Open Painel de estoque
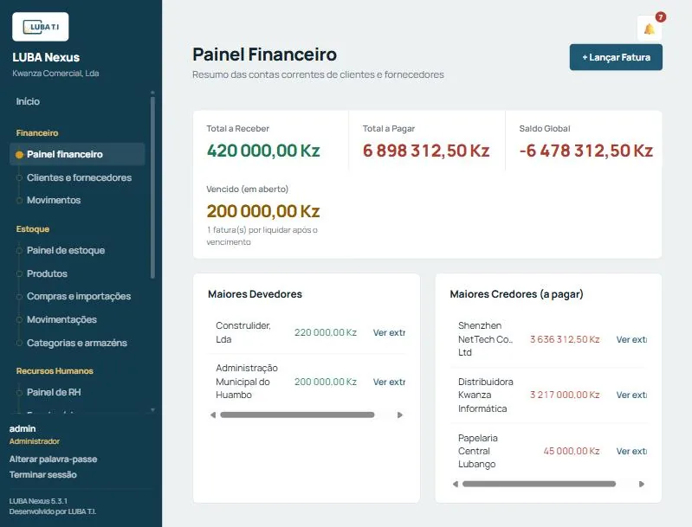The width and height of the screenshot is (692, 527). pos(66,250)
